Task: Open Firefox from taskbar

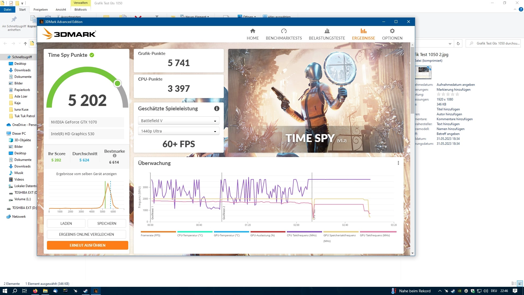Action: pos(35,291)
